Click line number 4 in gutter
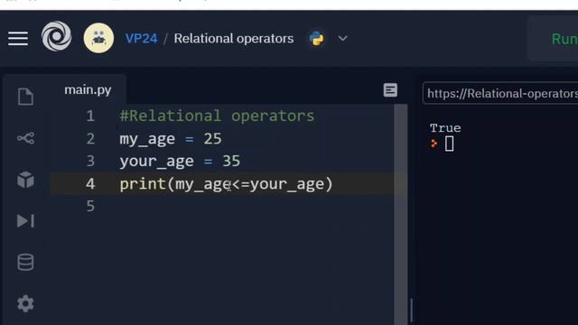This screenshot has height=325, width=578. [x=90, y=183]
